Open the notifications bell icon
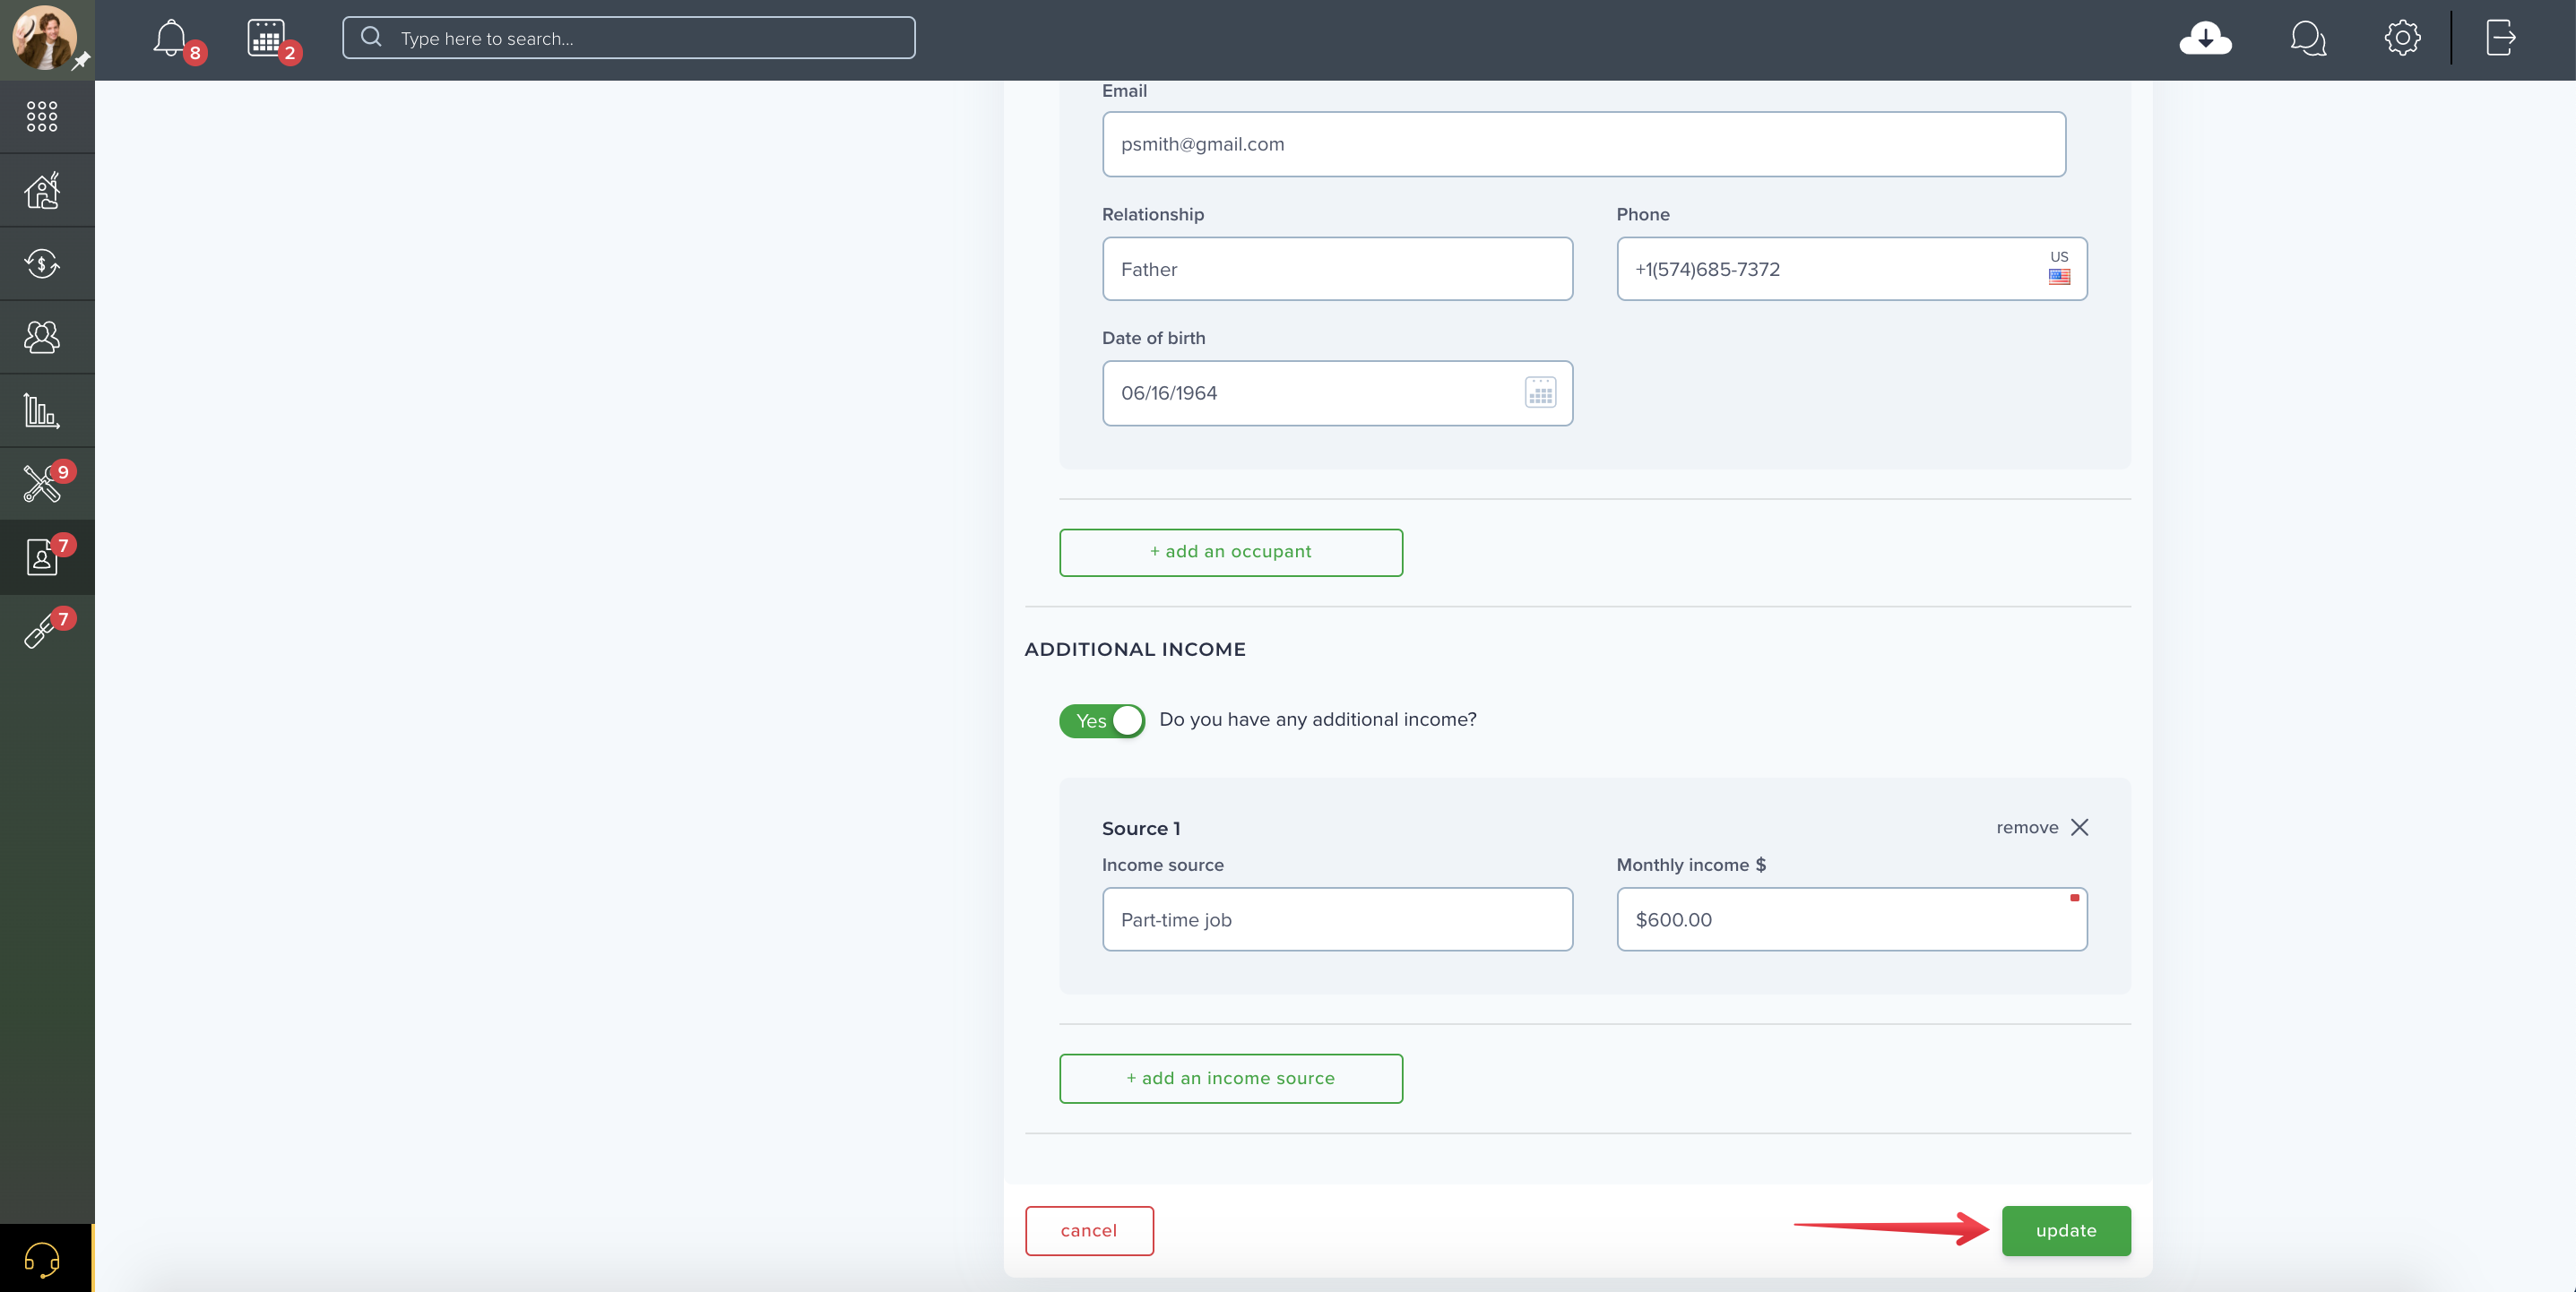This screenshot has height=1292, width=2576. (170, 38)
